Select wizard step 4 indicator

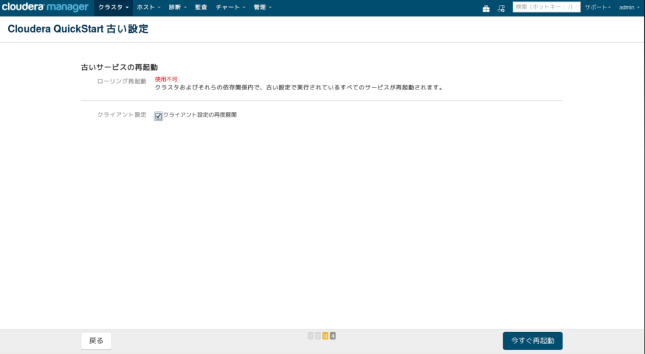click(333, 336)
